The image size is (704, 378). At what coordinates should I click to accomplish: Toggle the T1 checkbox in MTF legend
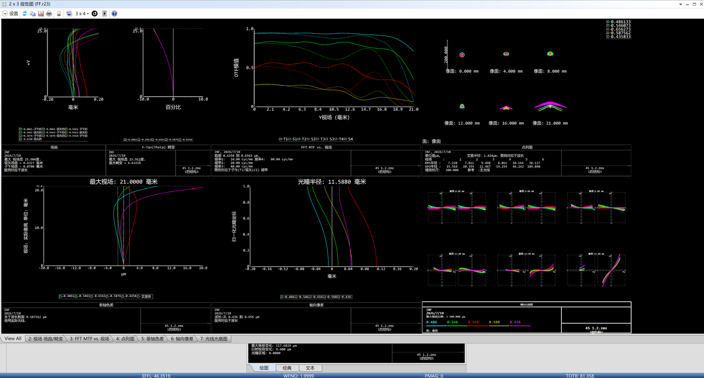click(x=281, y=139)
